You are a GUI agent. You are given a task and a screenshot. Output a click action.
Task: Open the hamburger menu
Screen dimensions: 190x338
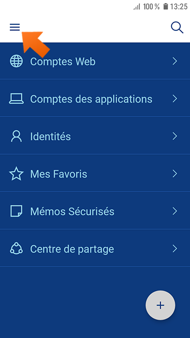[x=15, y=27]
